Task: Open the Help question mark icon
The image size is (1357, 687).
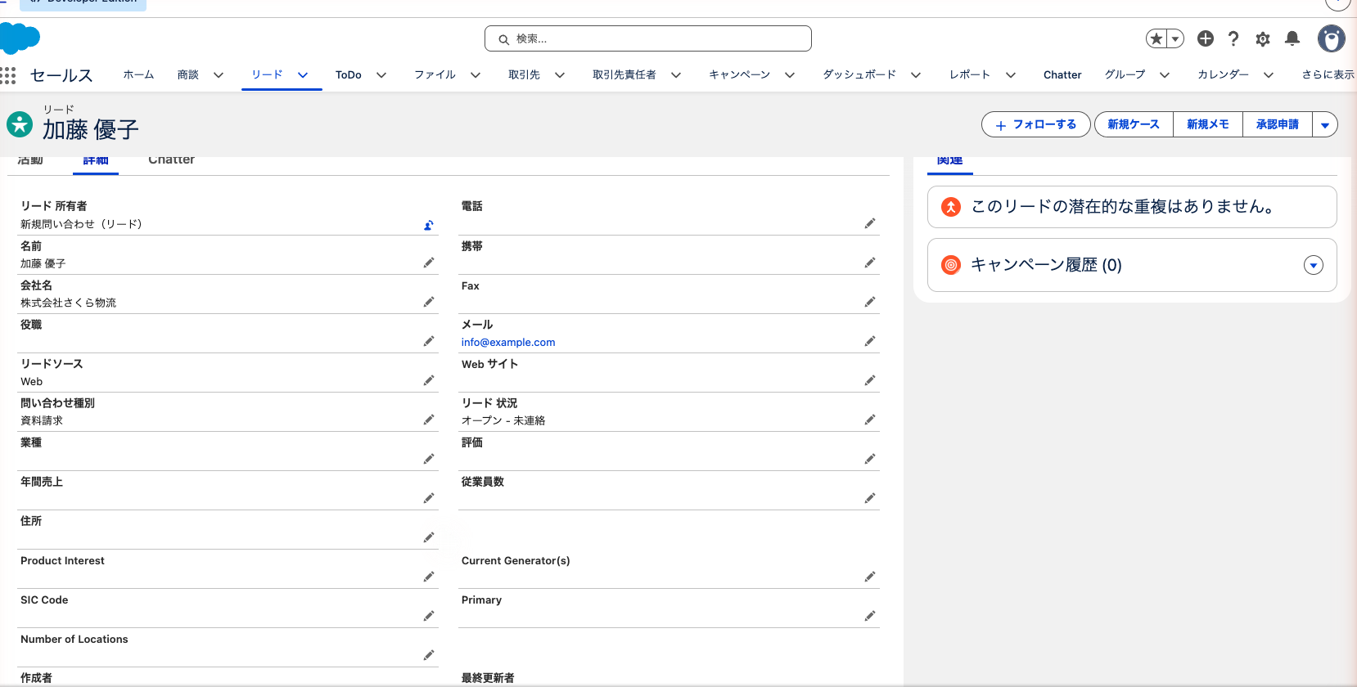Action: 1233,38
